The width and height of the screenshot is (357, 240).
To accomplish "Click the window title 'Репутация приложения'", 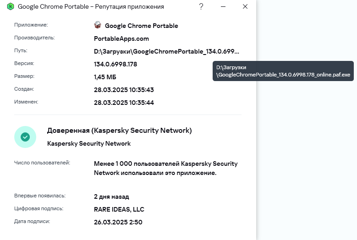I will (91, 7).
